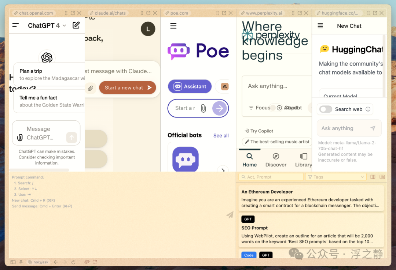This screenshot has height=270, width=396.
Task: Click the Claude user avatar L
Action: pyautogui.click(x=148, y=29)
